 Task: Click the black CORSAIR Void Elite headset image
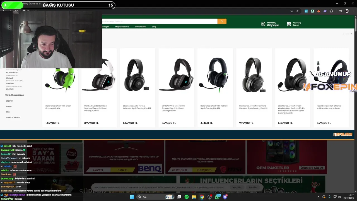click(x=176, y=75)
